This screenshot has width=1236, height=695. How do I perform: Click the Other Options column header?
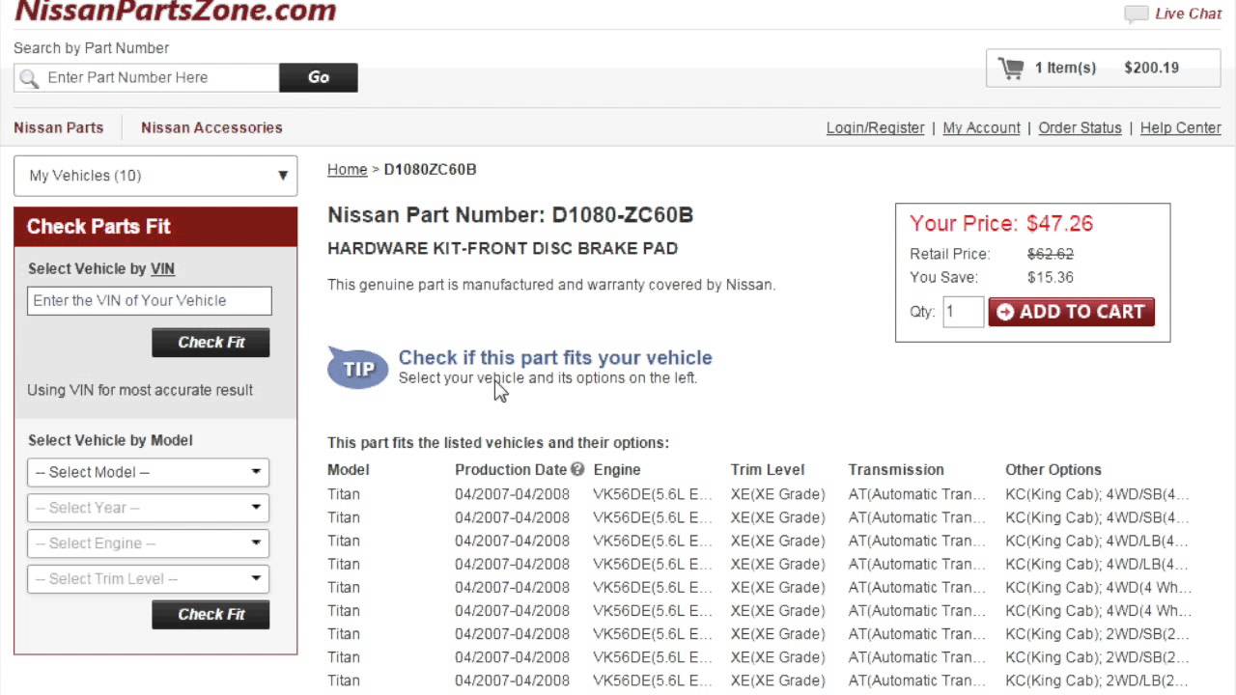1053,470
